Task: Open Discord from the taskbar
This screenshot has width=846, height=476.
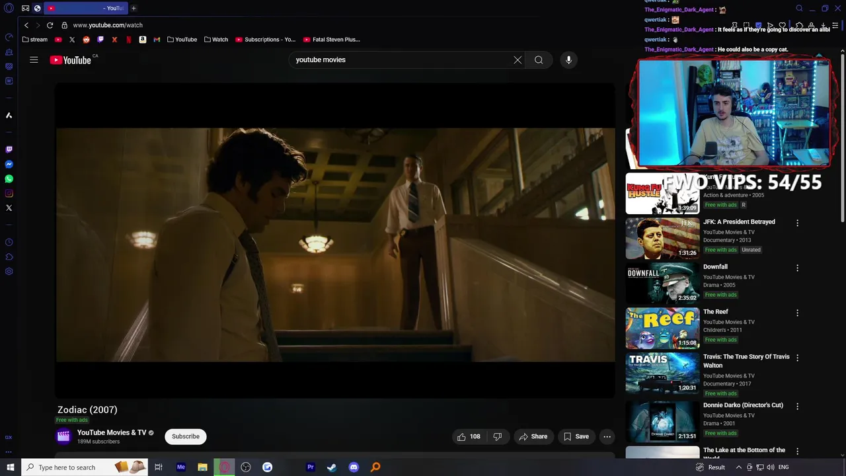Action: pyautogui.click(x=354, y=467)
